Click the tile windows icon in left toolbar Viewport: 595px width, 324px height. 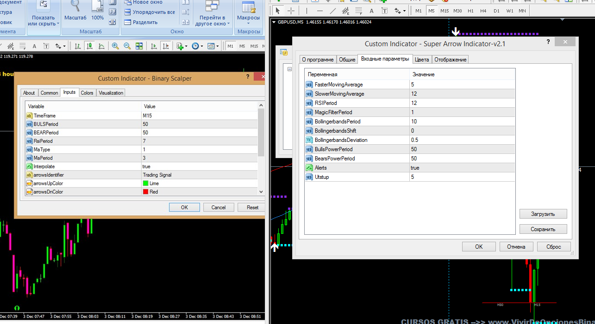(139, 46)
